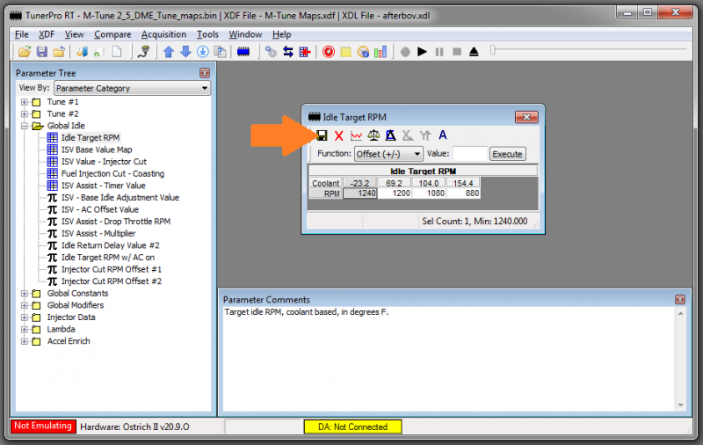
Task: Click the red X cancel icon in table editor
Action: click(338, 135)
